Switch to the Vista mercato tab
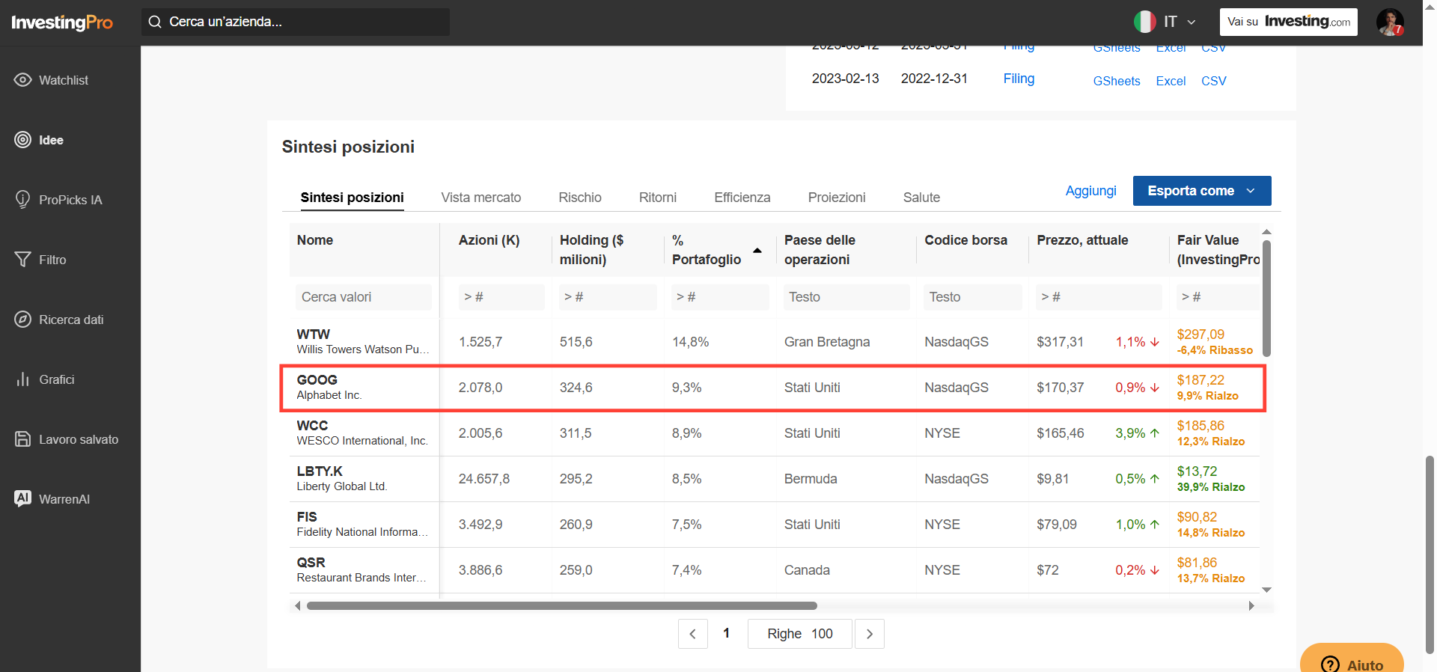Viewport: 1437px width, 672px height. pyautogui.click(x=481, y=198)
